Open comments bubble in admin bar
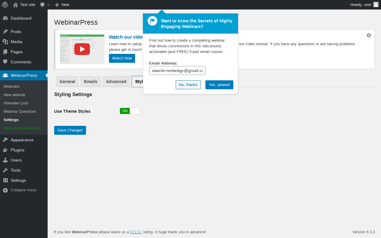 click(x=43, y=5)
